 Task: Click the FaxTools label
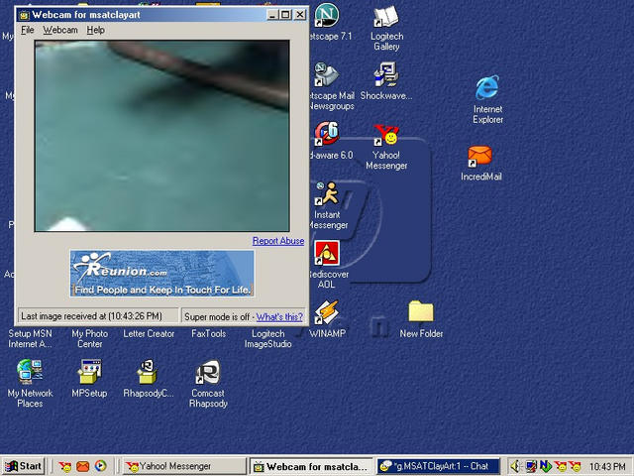(208, 334)
